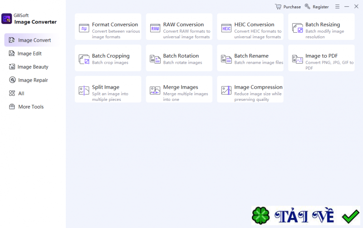The height and width of the screenshot is (228, 363).
Task: Open More Tools section label
Action: (31, 107)
